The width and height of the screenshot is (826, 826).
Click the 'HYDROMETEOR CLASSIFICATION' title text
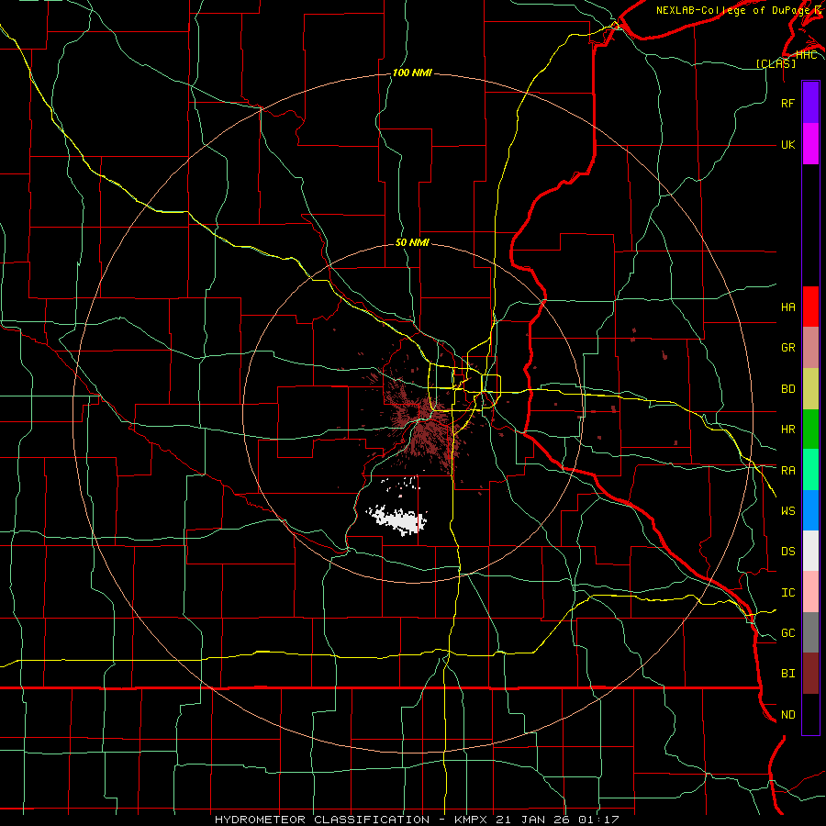point(322,820)
